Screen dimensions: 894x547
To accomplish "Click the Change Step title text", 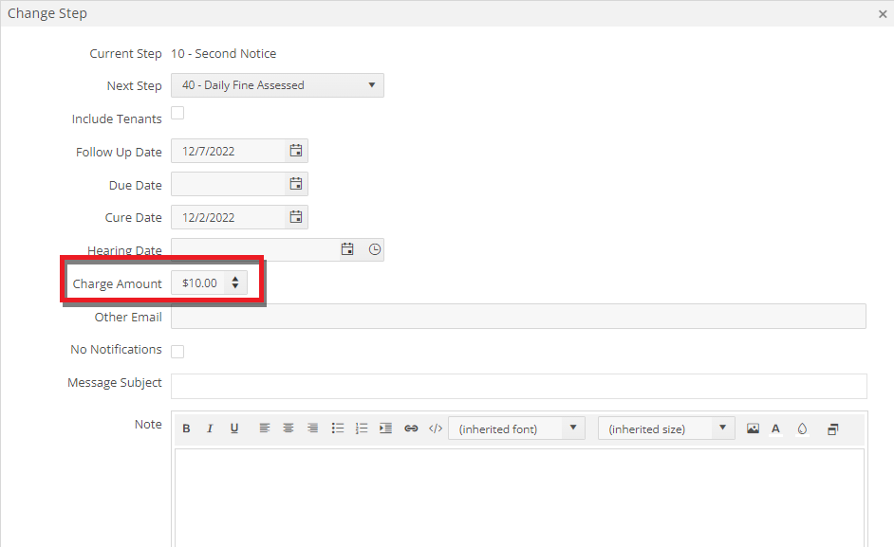I will point(47,13).
